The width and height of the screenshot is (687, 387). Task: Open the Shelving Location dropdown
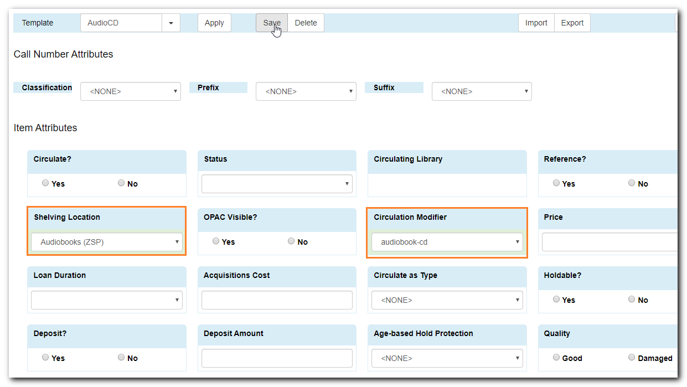point(107,242)
